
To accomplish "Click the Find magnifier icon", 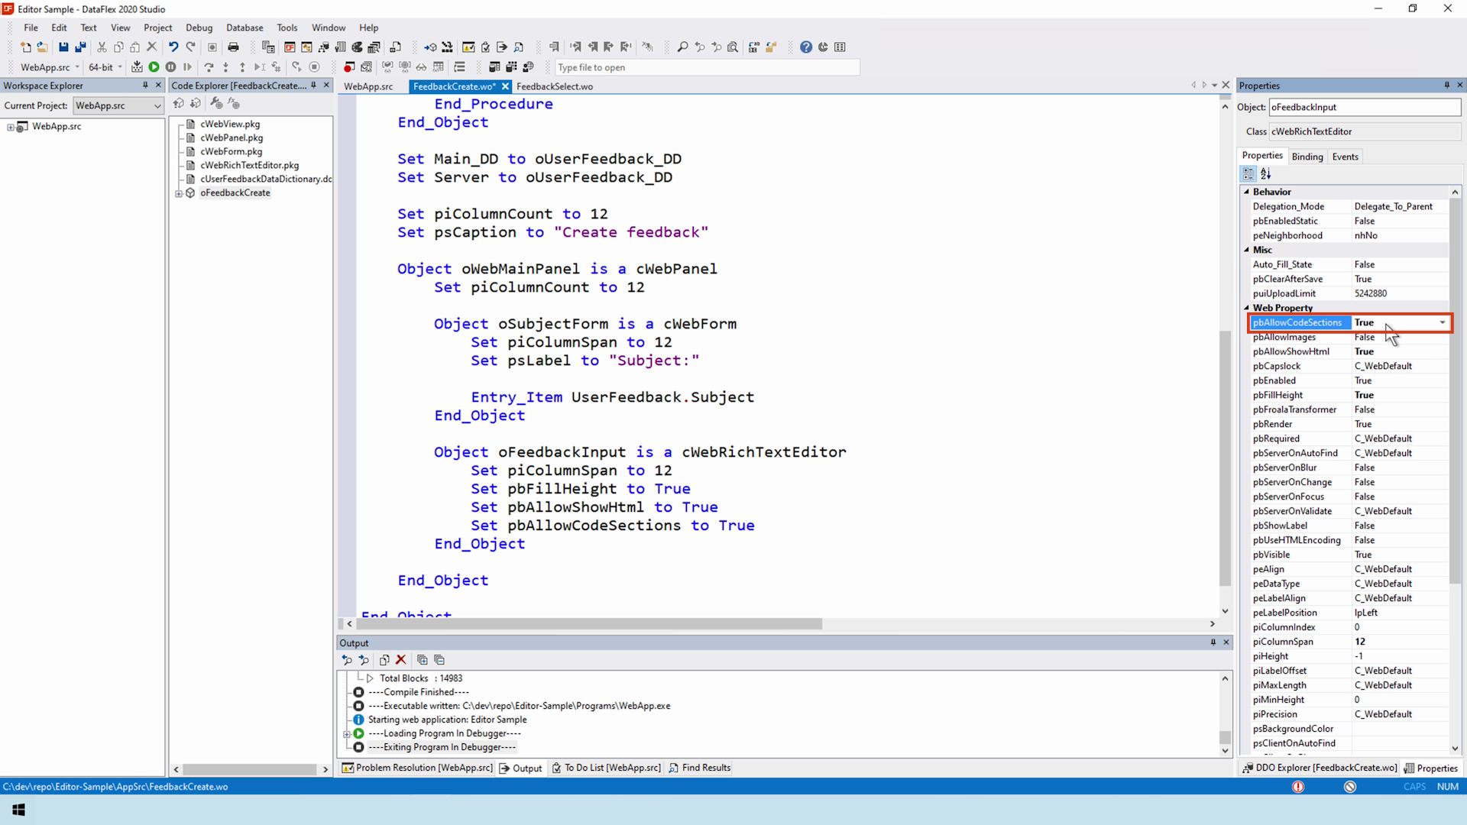I will 682,47.
